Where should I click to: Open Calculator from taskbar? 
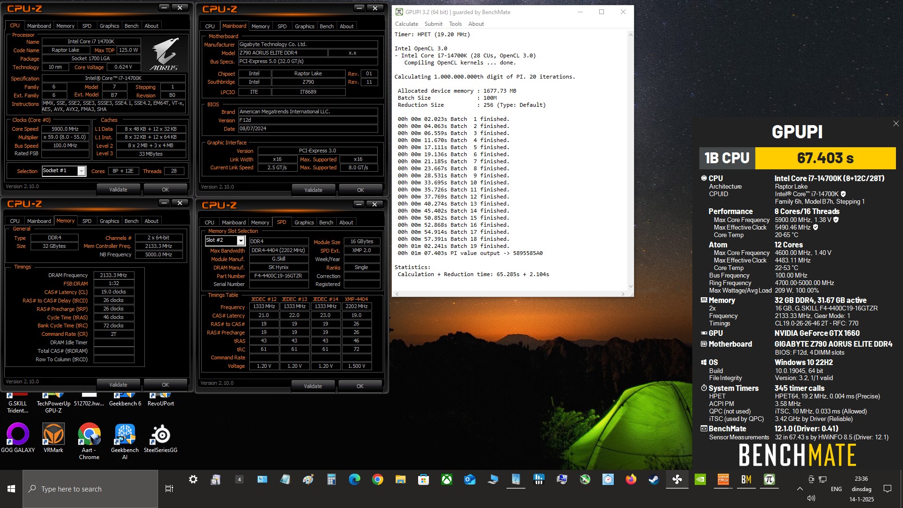[332, 479]
